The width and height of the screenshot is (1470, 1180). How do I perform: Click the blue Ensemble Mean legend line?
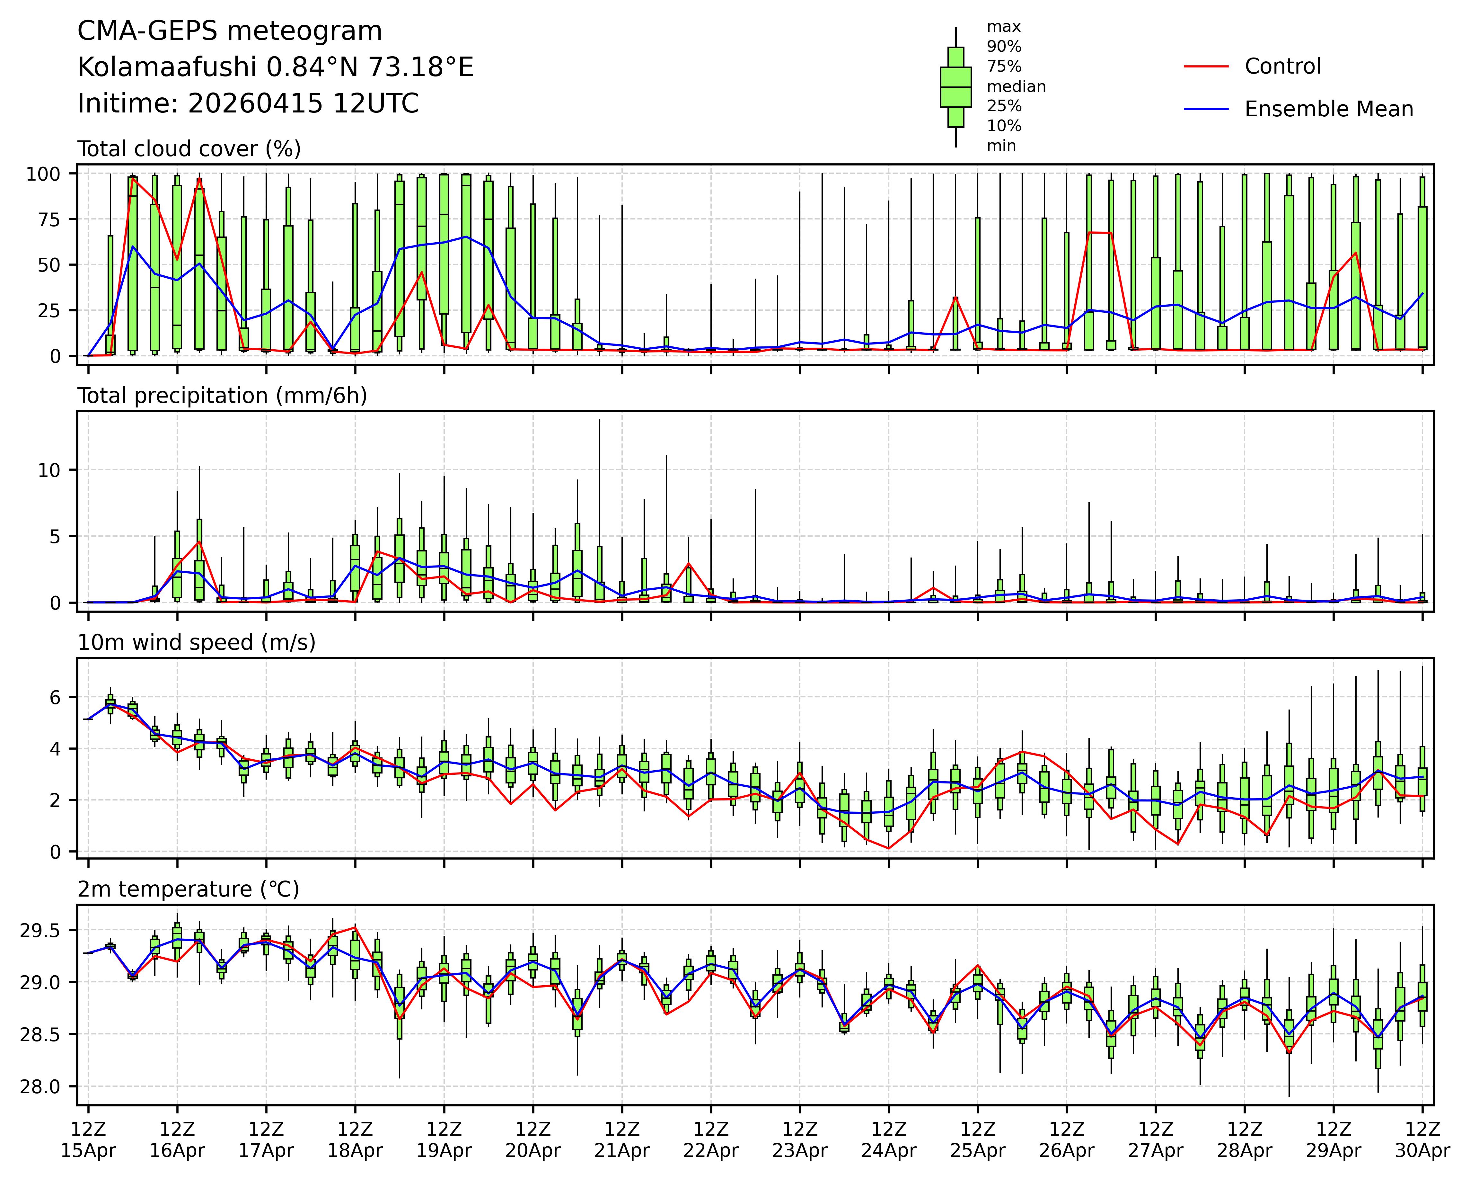(x=1206, y=109)
